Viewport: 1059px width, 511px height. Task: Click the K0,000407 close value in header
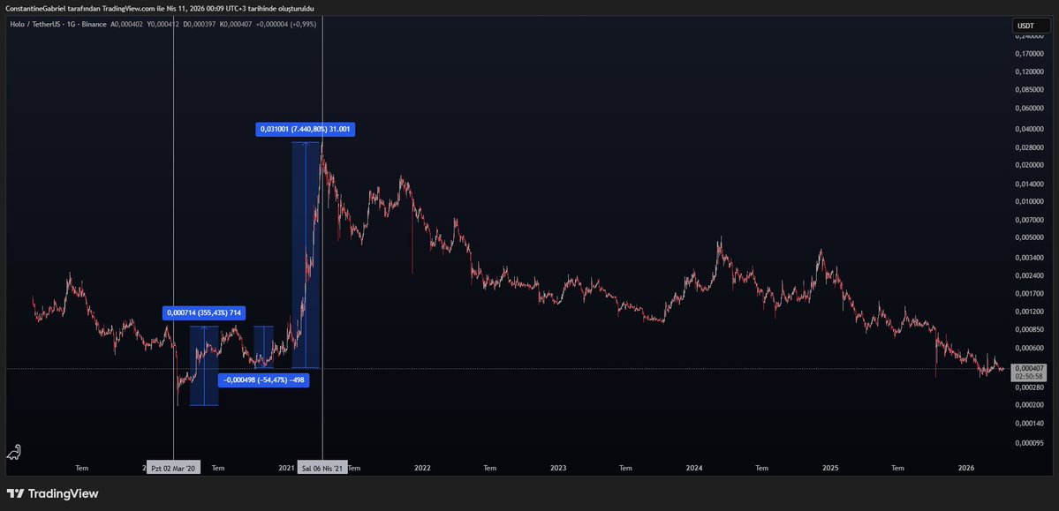coord(234,25)
